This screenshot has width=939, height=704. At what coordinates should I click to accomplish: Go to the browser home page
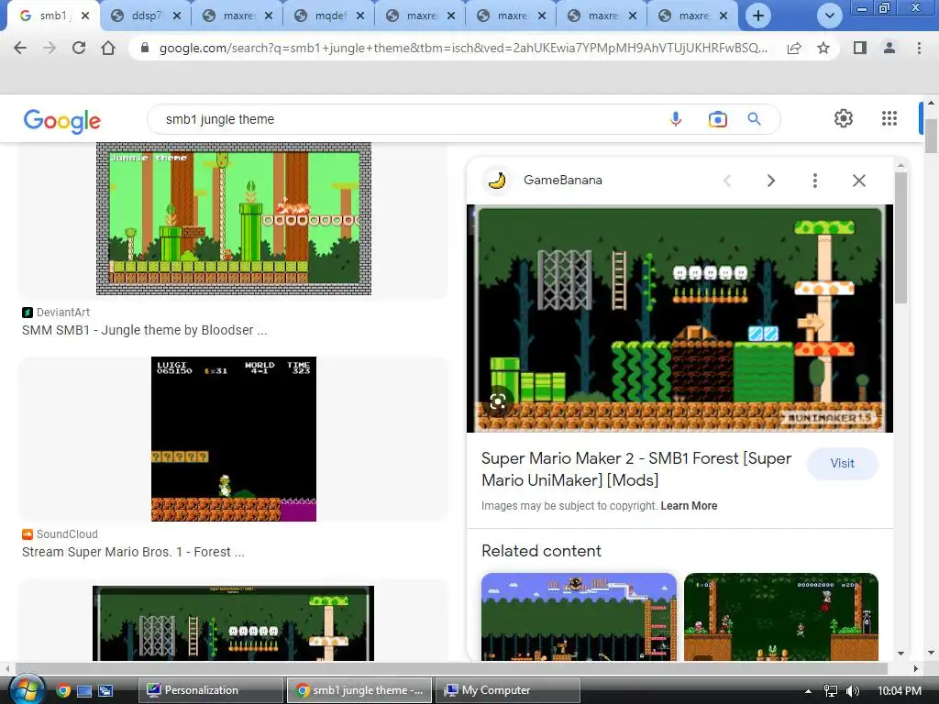(x=108, y=48)
